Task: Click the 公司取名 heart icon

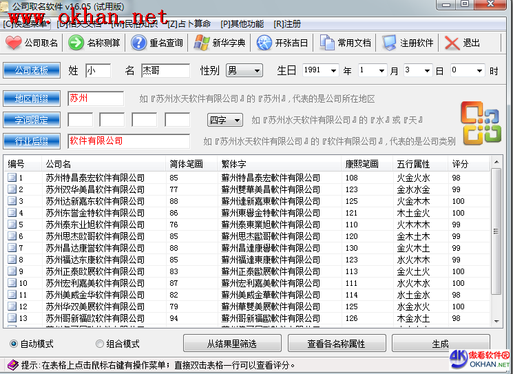Action: point(14,43)
